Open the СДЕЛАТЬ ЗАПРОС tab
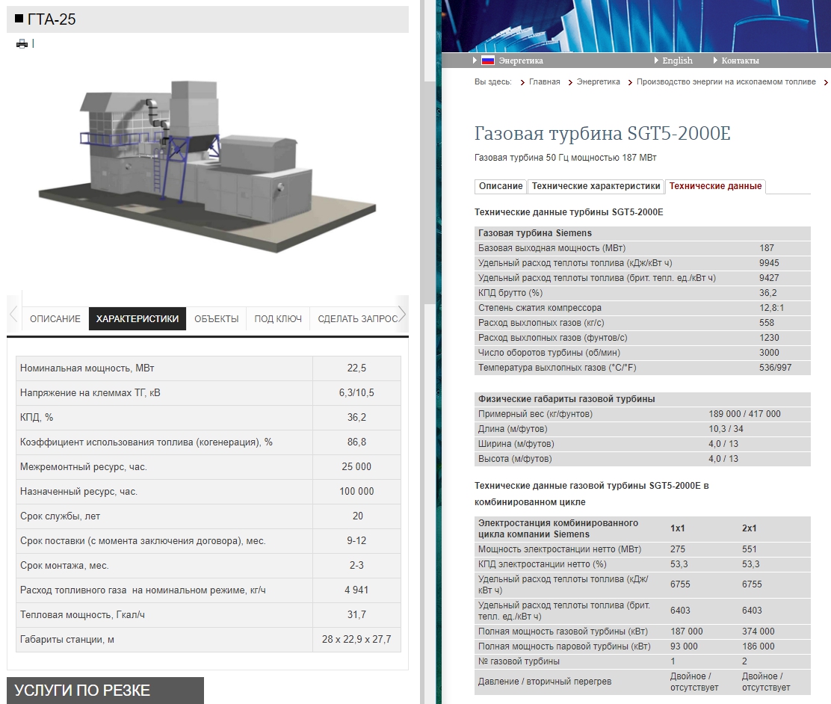This screenshot has width=831, height=704. tap(358, 318)
